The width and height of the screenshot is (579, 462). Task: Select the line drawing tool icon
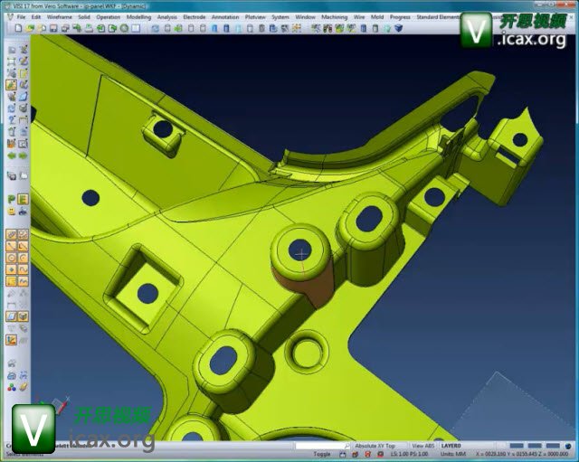point(12,246)
